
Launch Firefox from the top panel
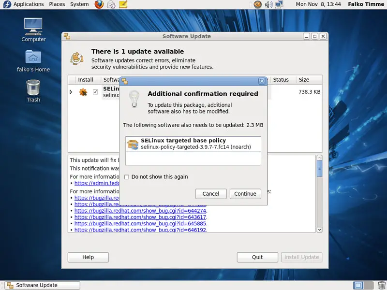coord(99,4)
